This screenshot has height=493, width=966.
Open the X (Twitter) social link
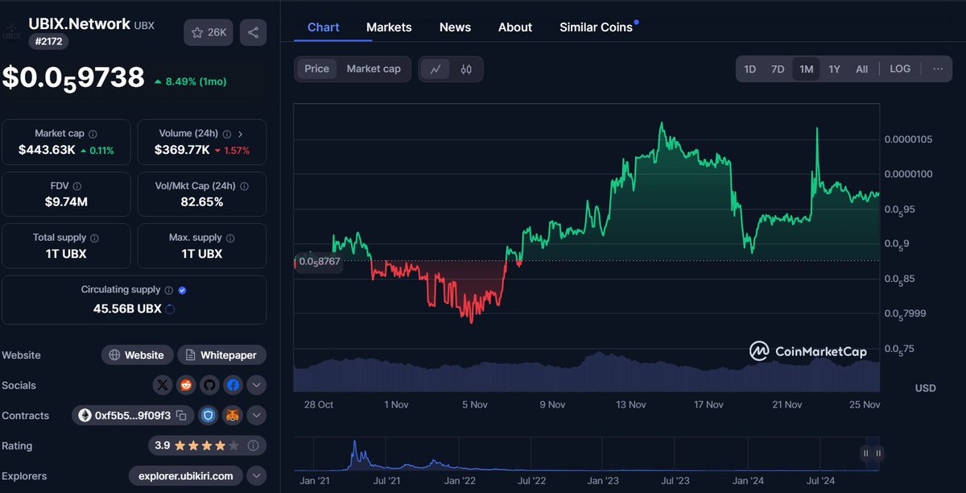[163, 385]
